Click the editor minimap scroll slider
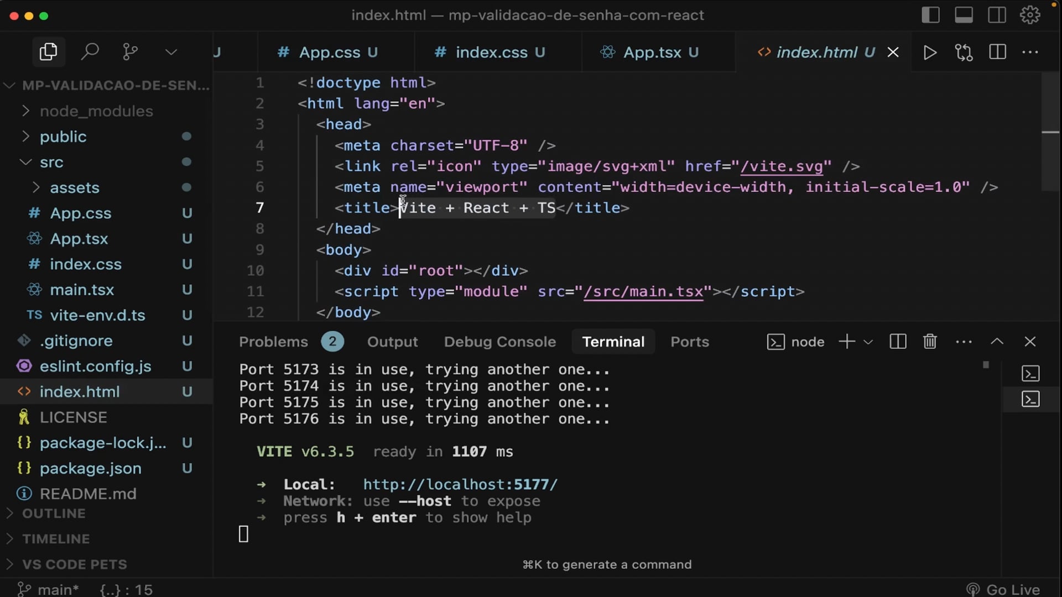 [1050, 132]
